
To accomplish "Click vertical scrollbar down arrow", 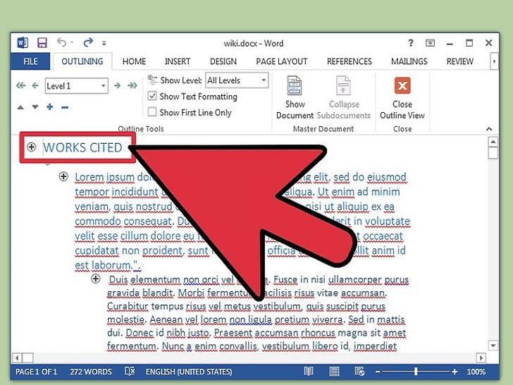I will pyautogui.click(x=493, y=345).
